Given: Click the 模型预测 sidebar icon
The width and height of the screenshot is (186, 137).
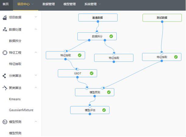Looking at the screenshot, I should (x=5, y=122).
